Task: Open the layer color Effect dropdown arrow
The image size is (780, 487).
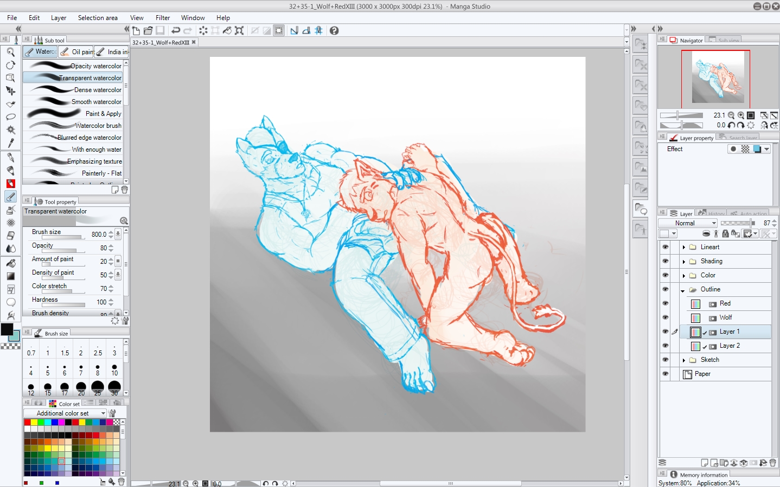Action: (766, 149)
